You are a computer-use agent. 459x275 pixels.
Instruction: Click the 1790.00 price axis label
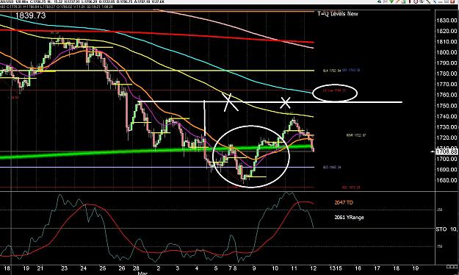click(x=447, y=63)
